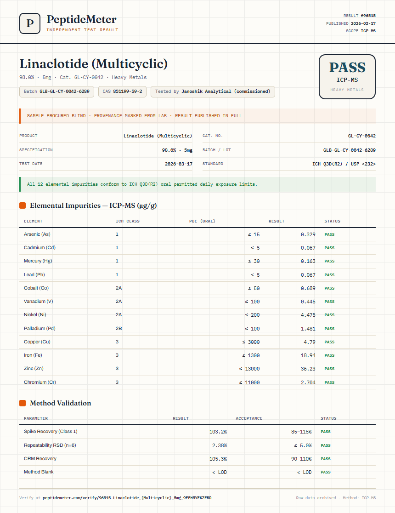This screenshot has width=395, height=513.
Task: Select the Batch GLB-GL-CY-0042-6289 chip
Action: click(x=56, y=91)
